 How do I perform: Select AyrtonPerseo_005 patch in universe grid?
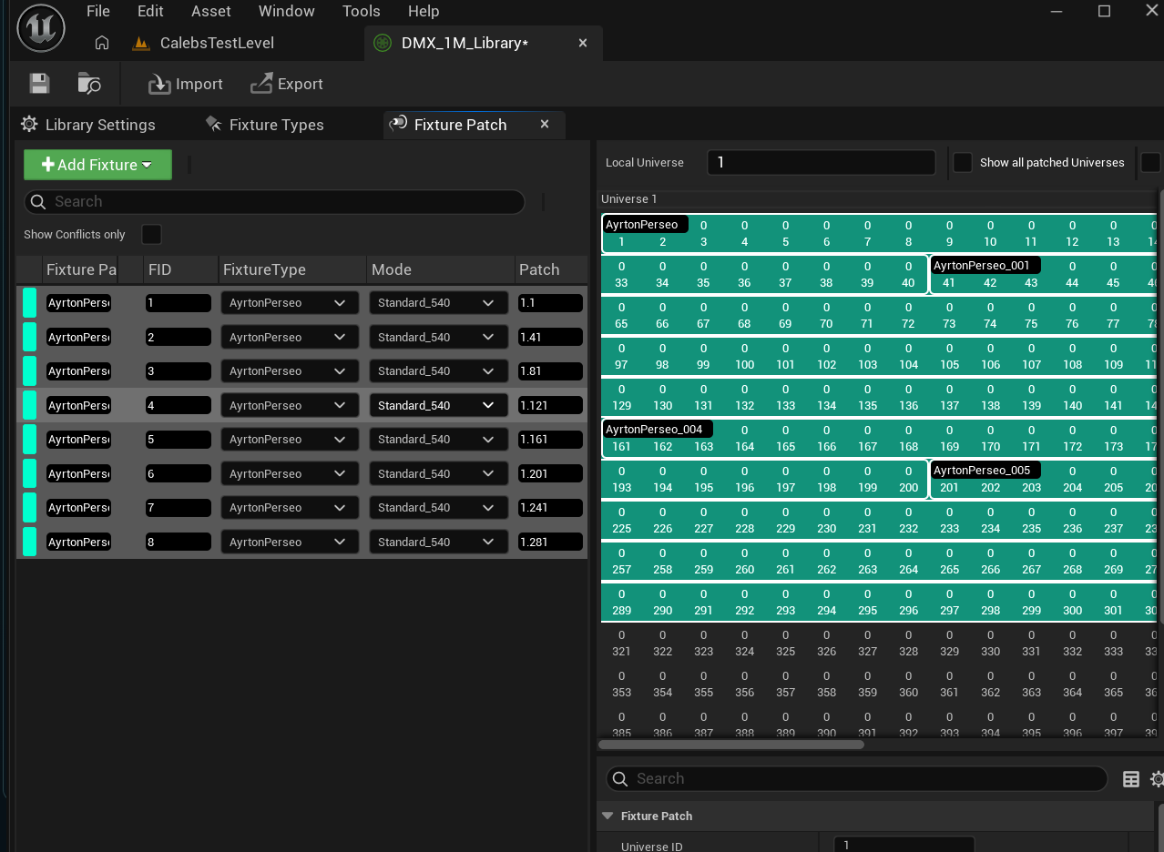click(x=985, y=471)
